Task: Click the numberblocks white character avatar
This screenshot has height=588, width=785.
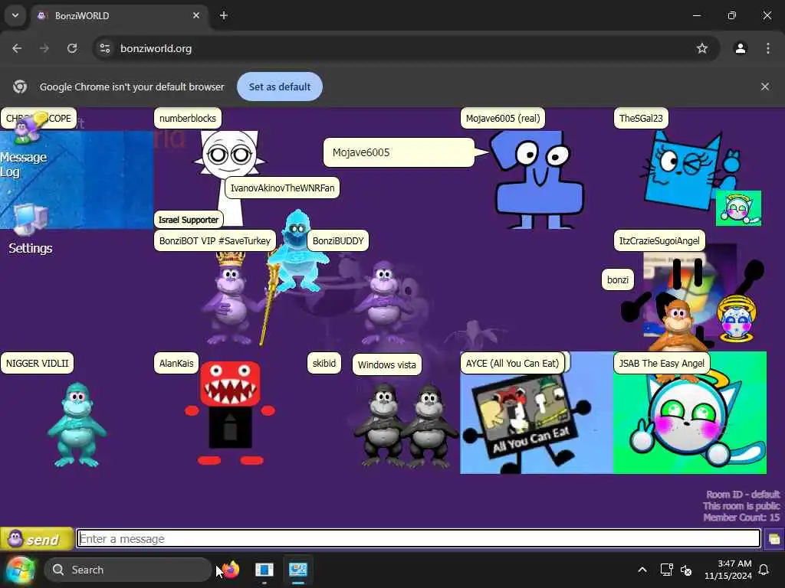Action: 229,178
